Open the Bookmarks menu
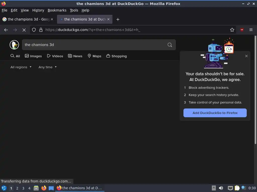Viewport: 257px width, 192px height. pos(57,10)
